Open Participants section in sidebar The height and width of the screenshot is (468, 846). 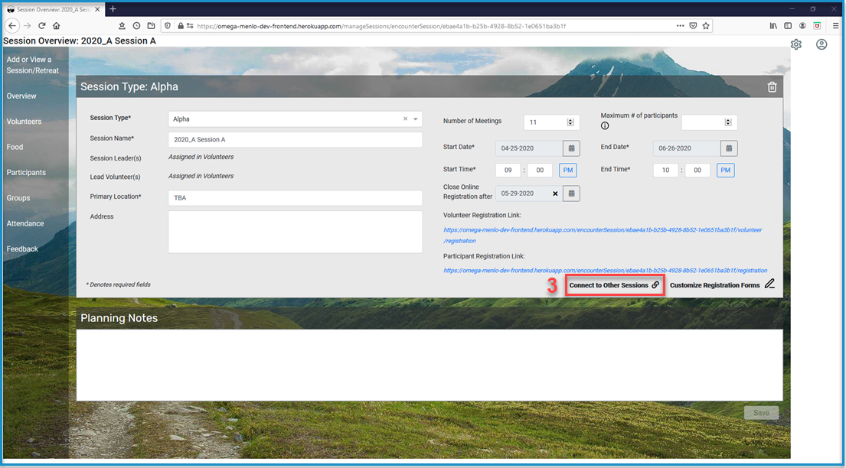coord(26,173)
